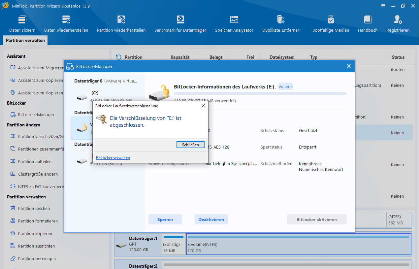The height and width of the screenshot is (269, 419).
Task: Select the (NTFS) 562 MB partition block
Action: point(399,219)
